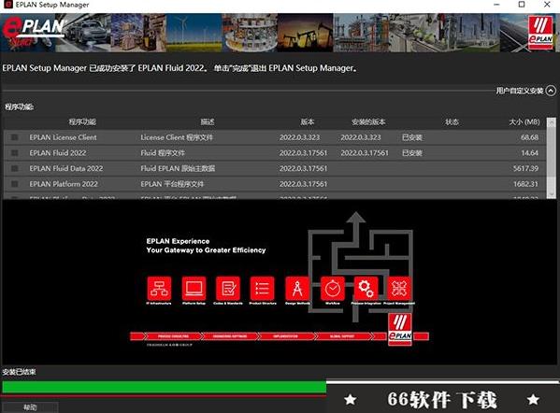Click the Workflow clock icon
The image size is (560, 413).
tap(333, 289)
